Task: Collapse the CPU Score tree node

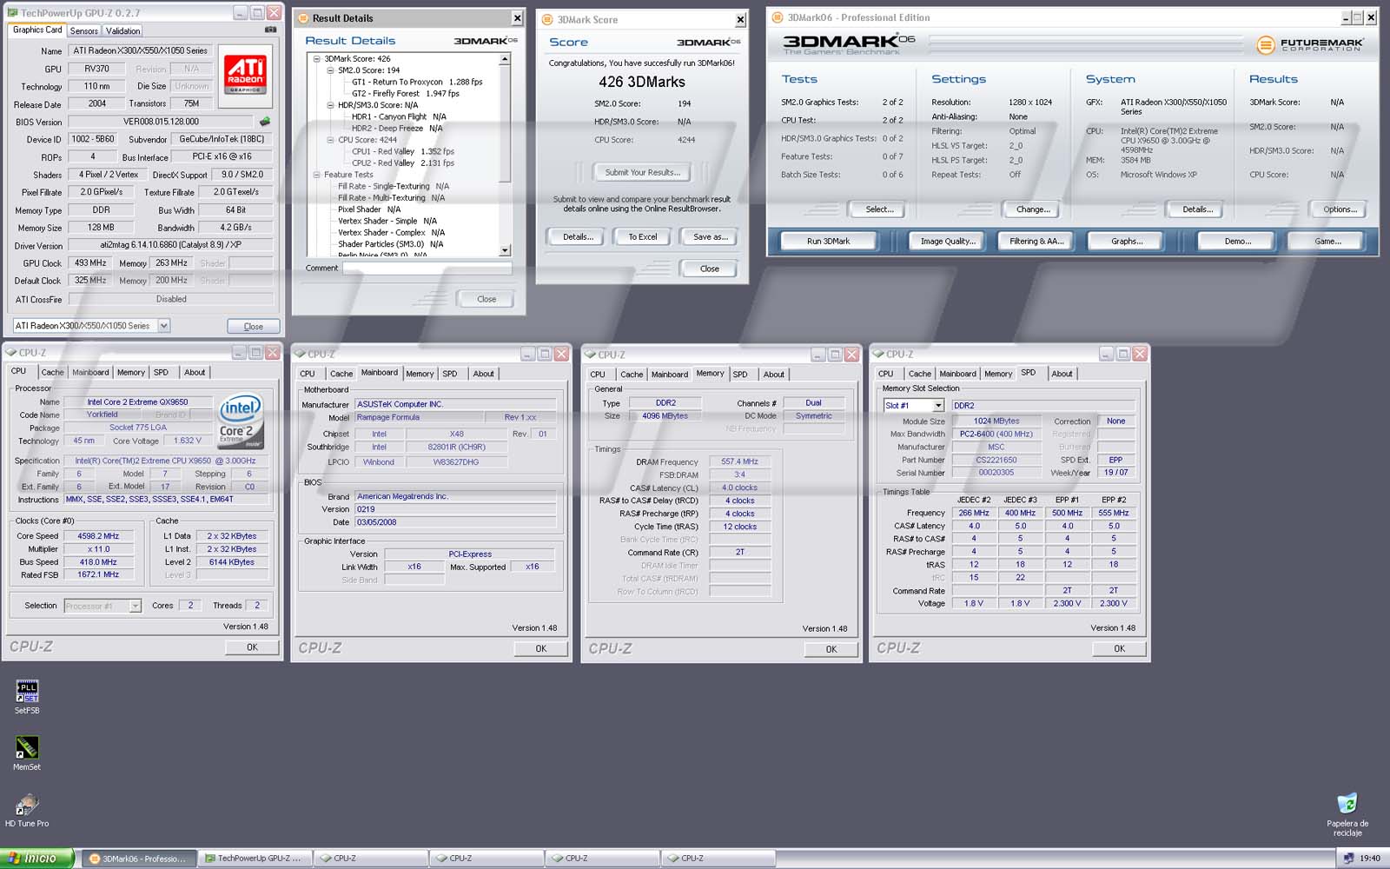Action: point(330,140)
